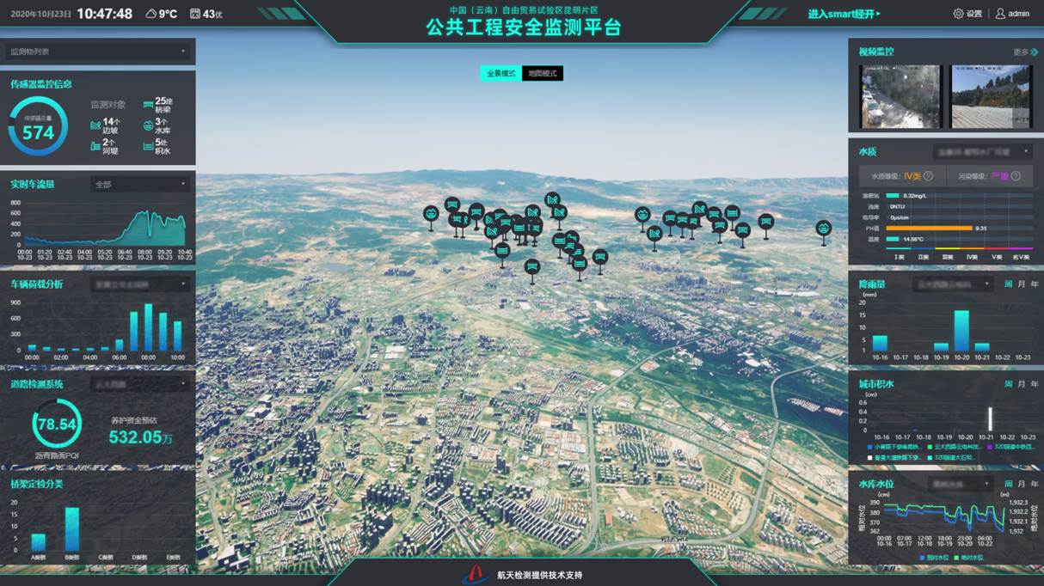Image resolution: width=1044 pixels, height=586 pixels.
Task: Click the river dike icon beside 2个河堤
Action: [95, 145]
